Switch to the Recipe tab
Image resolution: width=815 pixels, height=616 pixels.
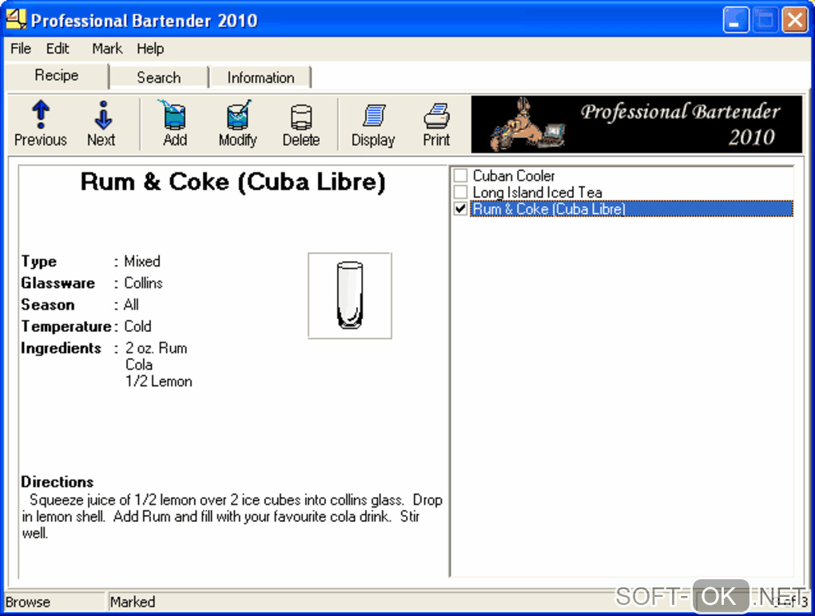tap(57, 76)
